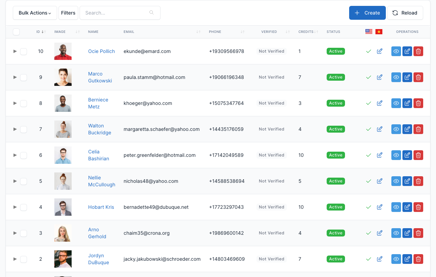This screenshot has height=277, width=436.
Task: View Jordyn DuBuque's details
Action: 396,259
